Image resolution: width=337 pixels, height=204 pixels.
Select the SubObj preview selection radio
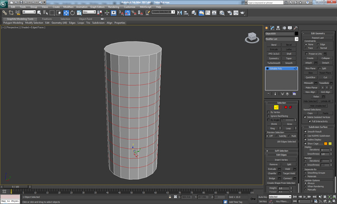(x=277, y=136)
